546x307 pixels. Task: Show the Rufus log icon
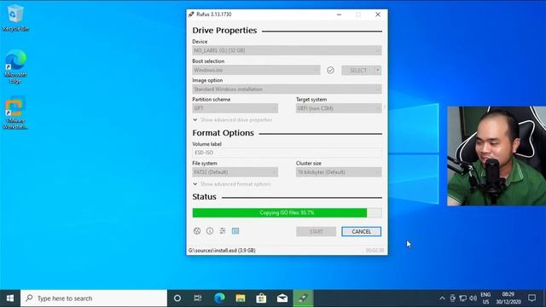(235, 231)
